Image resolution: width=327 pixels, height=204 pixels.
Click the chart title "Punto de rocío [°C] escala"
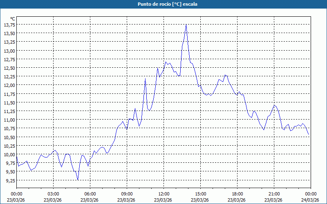[x=163, y=4]
